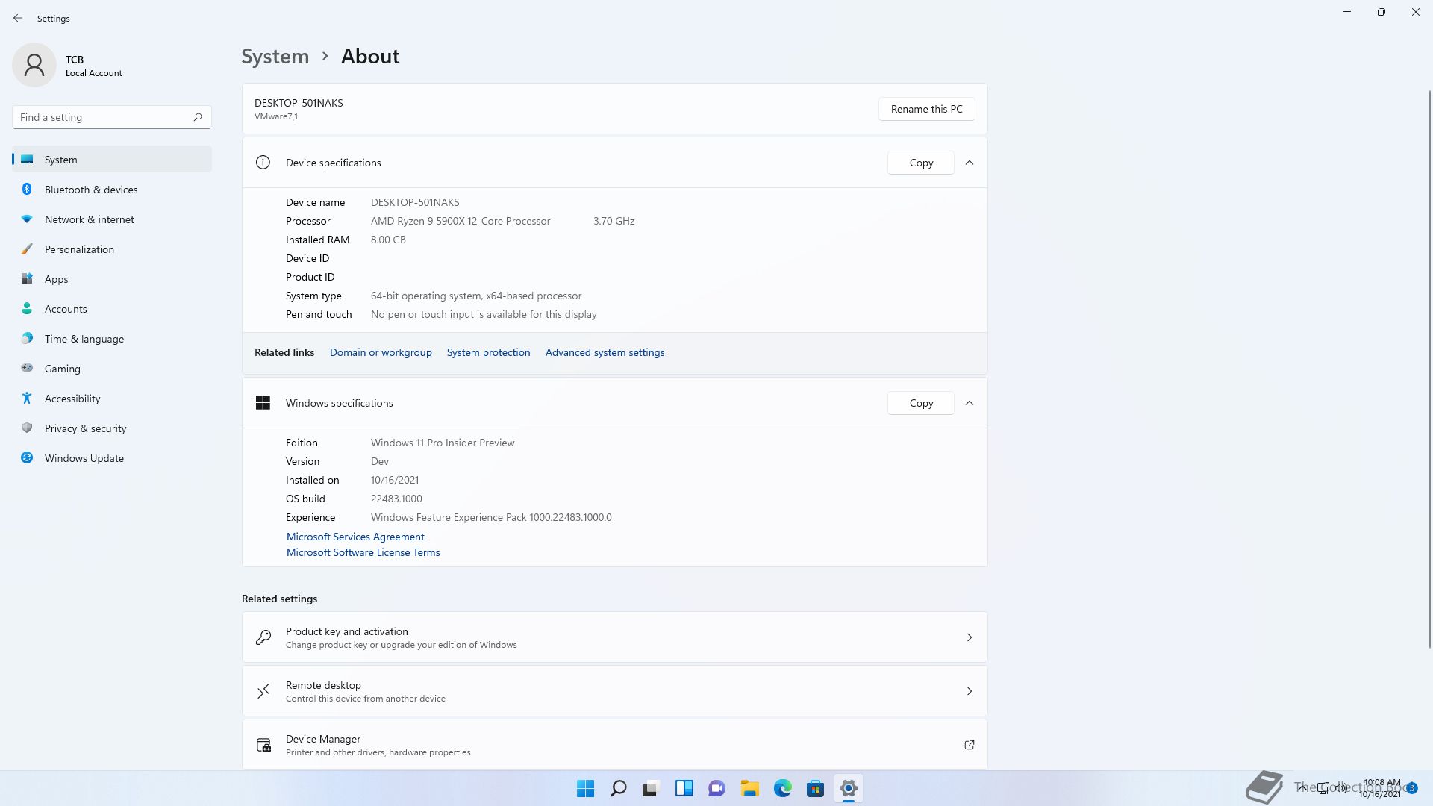
Task: Click the Accessibility figure icon
Action: [27, 399]
